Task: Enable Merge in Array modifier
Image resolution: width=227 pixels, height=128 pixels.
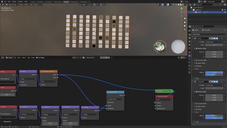Action: [196, 66]
